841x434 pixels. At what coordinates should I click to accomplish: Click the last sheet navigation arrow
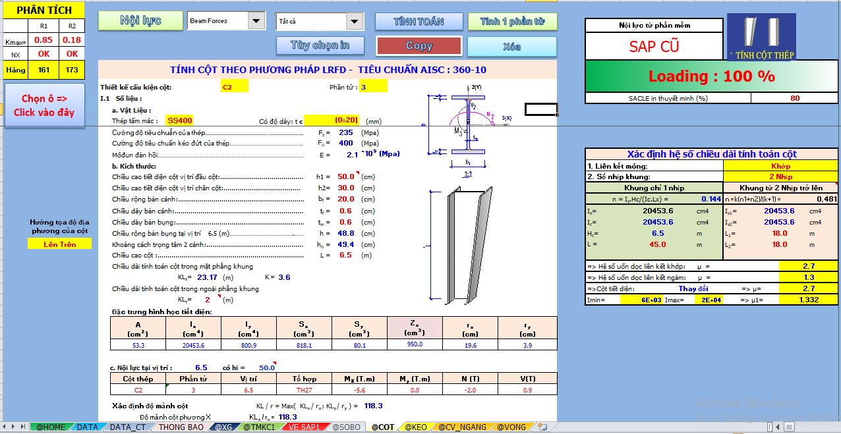(x=24, y=427)
